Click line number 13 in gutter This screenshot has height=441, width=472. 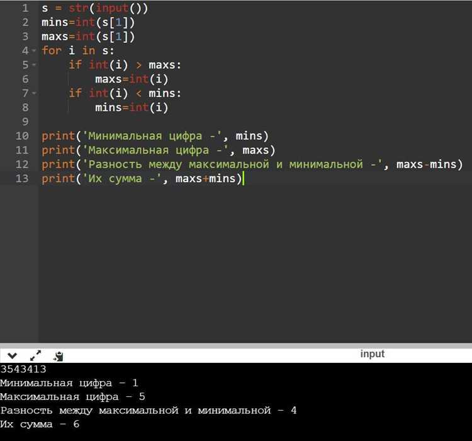(x=22, y=178)
